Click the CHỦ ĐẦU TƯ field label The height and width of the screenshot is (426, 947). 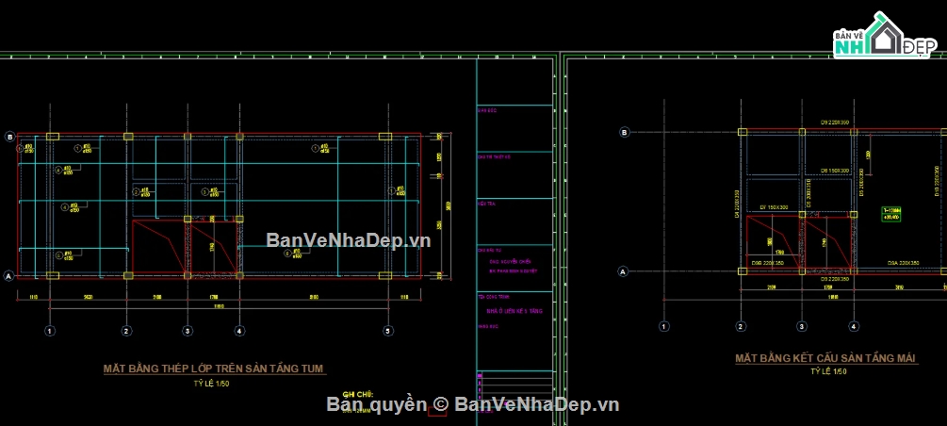[490, 250]
